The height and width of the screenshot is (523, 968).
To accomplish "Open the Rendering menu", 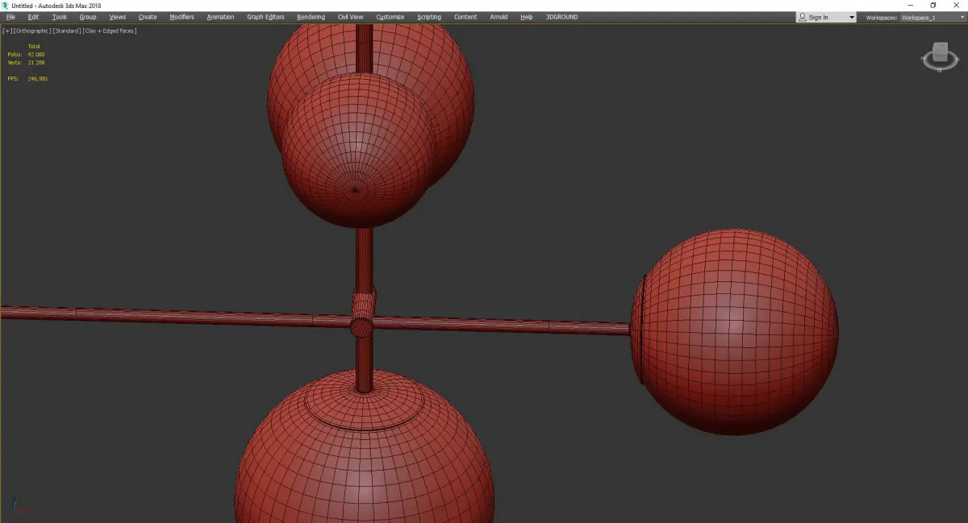I will click(311, 17).
